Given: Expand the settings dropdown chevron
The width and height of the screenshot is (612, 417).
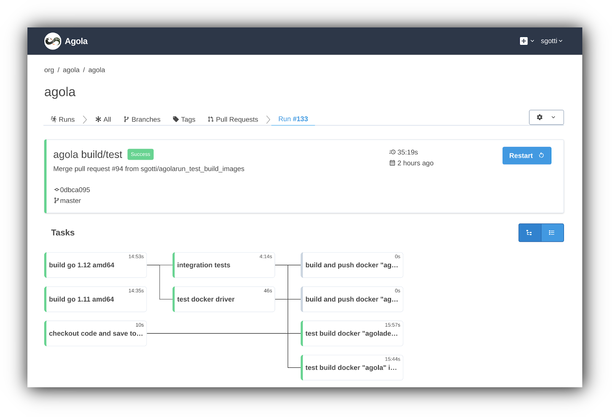Looking at the screenshot, I should (553, 117).
